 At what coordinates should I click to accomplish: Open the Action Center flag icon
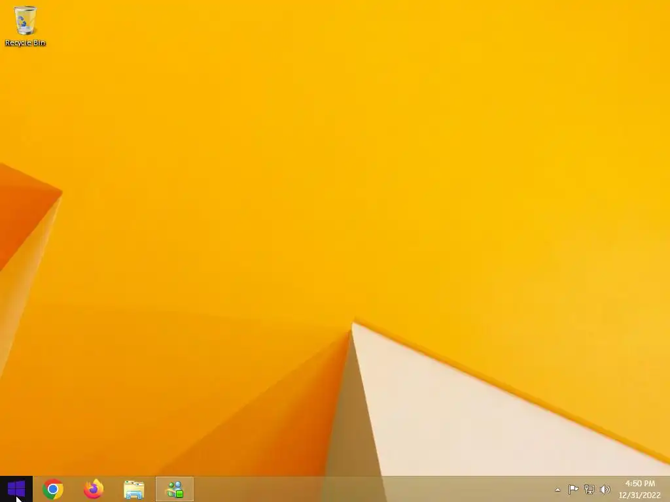(573, 489)
